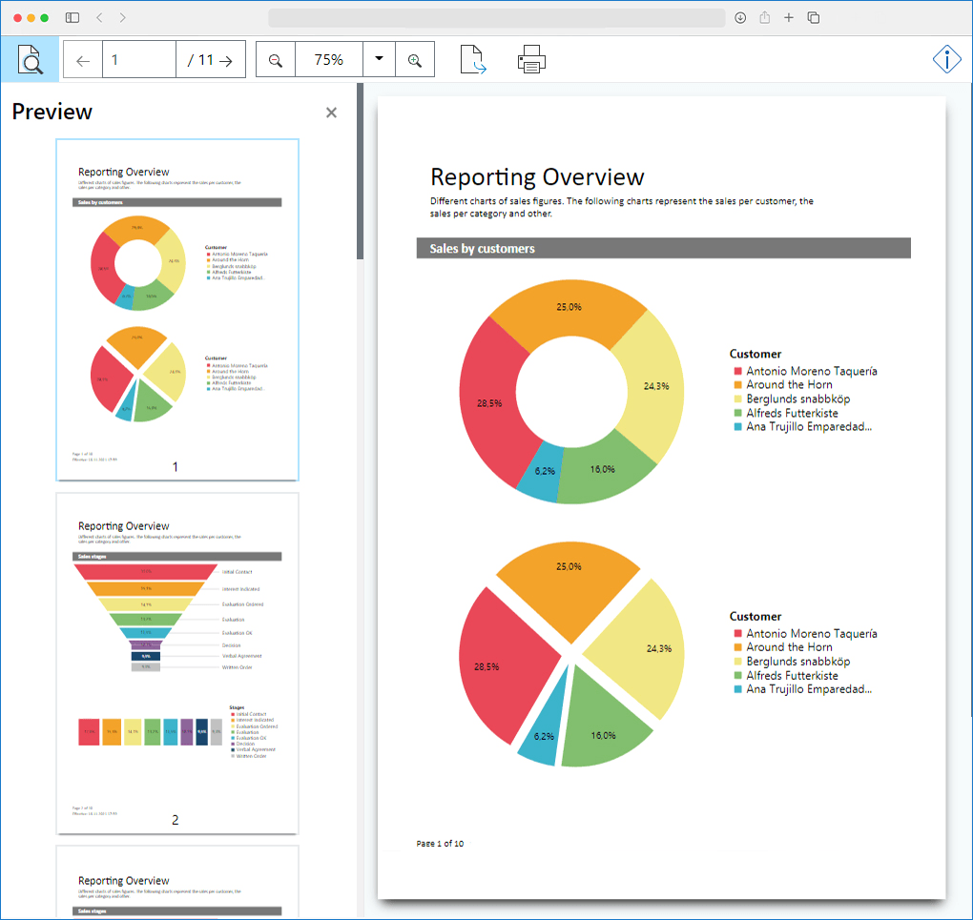This screenshot has height=920, width=973.
Task: Open browser downloads icon
Action: tap(740, 18)
